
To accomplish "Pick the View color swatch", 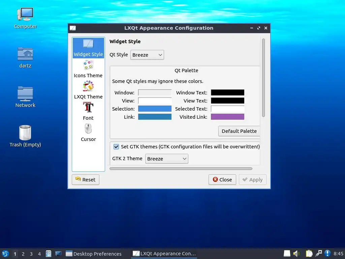I will tap(155, 100).
